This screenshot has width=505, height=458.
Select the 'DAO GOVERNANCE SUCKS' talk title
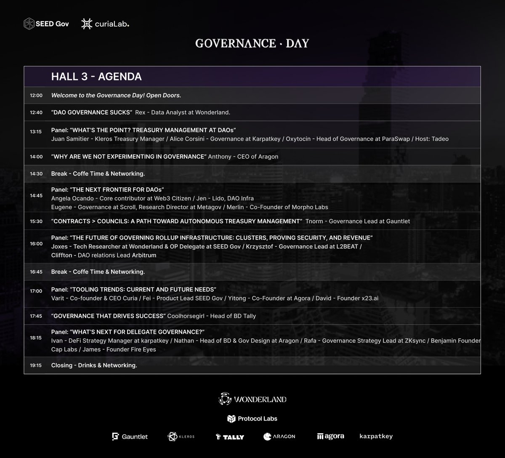point(92,112)
